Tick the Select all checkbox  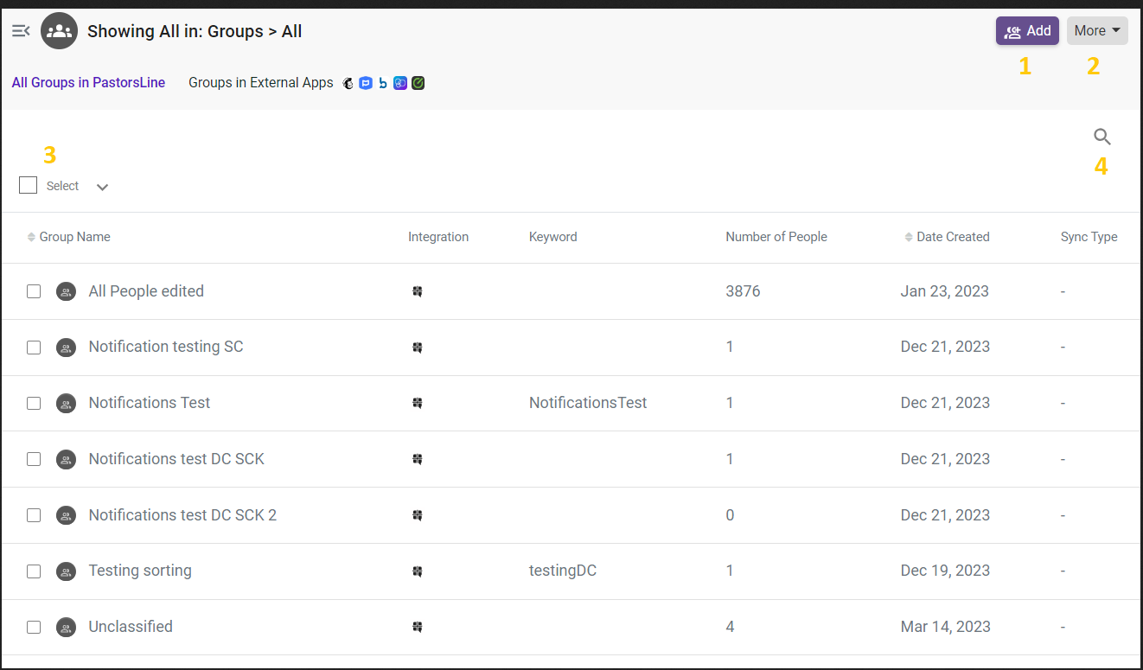pos(28,185)
